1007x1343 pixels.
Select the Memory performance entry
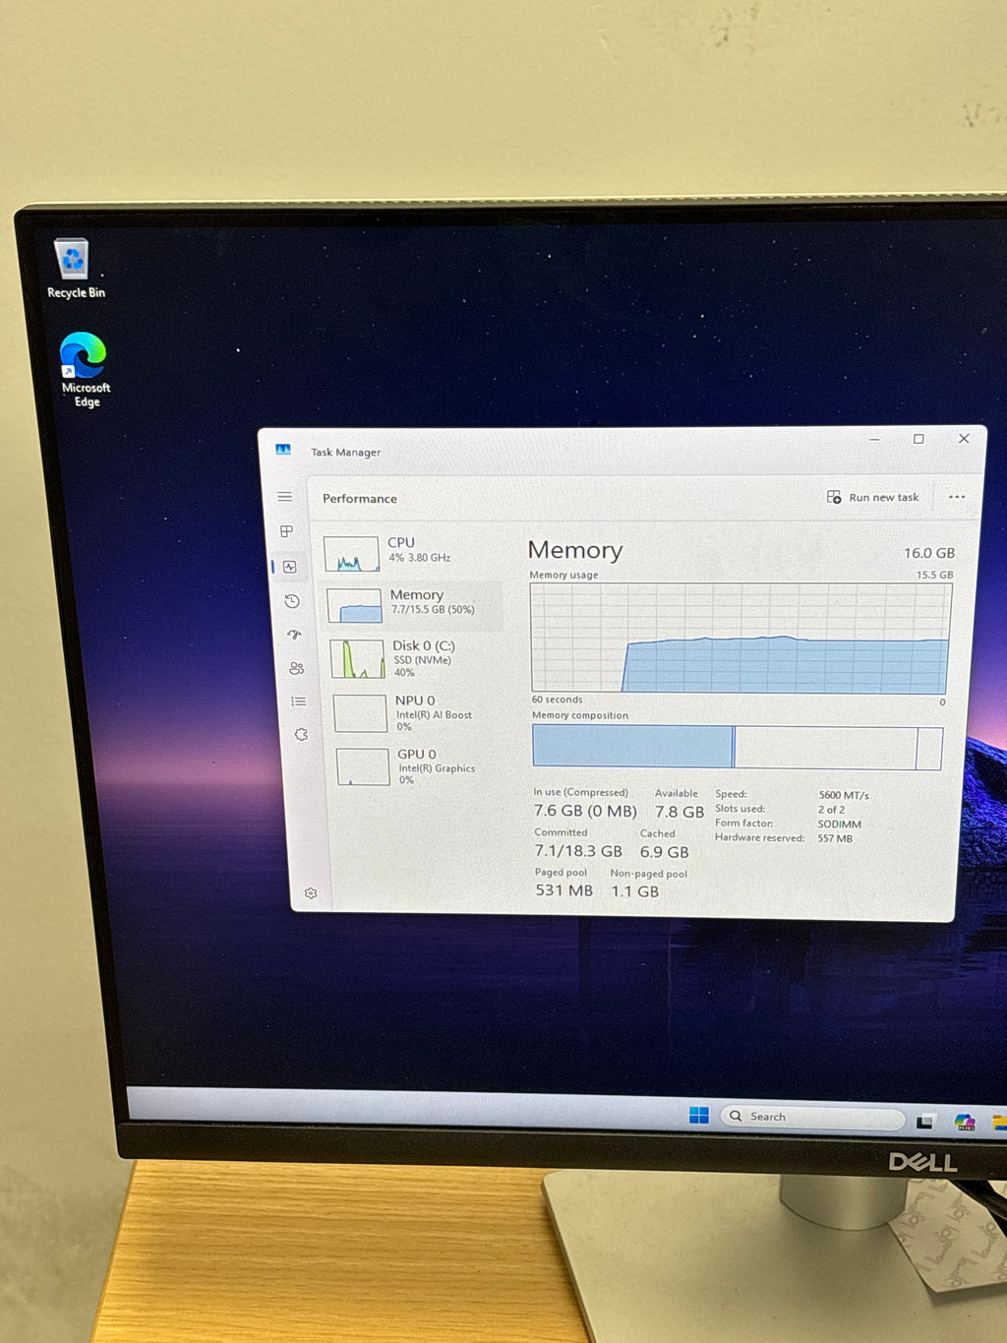[x=413, y=604]
